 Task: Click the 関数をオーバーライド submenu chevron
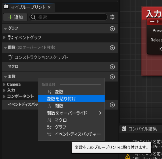pyautogui.click(x=100, y=113)
